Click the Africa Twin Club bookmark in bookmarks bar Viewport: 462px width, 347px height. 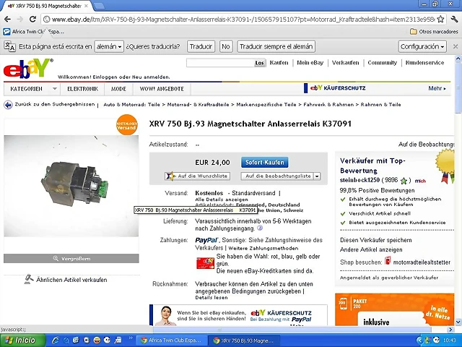pyautogui.click(x=33, y=32)
